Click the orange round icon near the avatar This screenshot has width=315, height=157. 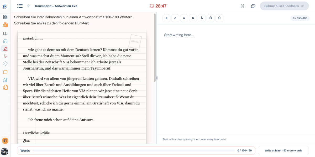(x=5, y=141)
